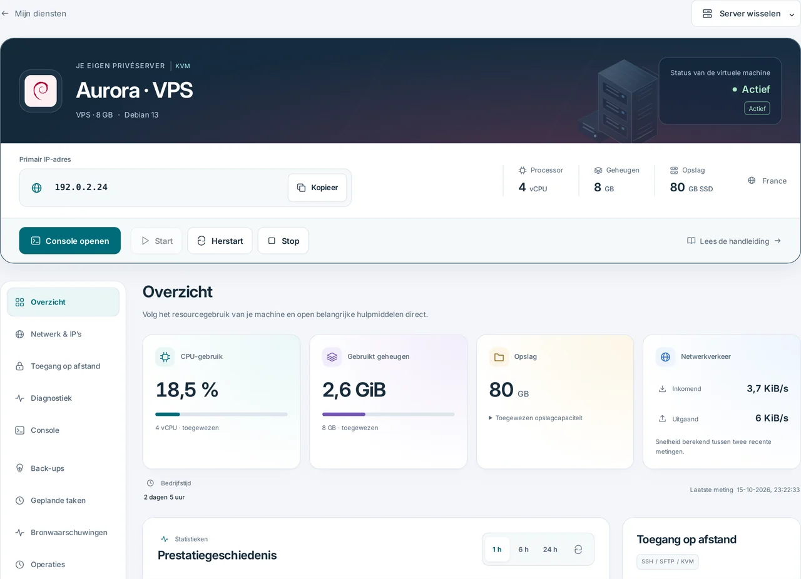Click the IP address 192.0.2.24
The height and width of the screenshot is (579, 801).
click(x=81, y=188)
